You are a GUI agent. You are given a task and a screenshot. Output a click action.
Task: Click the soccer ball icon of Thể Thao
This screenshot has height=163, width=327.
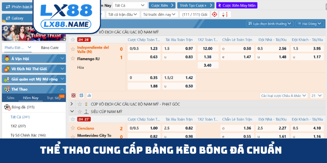click(7, 89)
